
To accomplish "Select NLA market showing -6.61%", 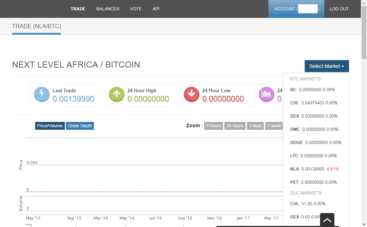I will click(x=315, y=169).
